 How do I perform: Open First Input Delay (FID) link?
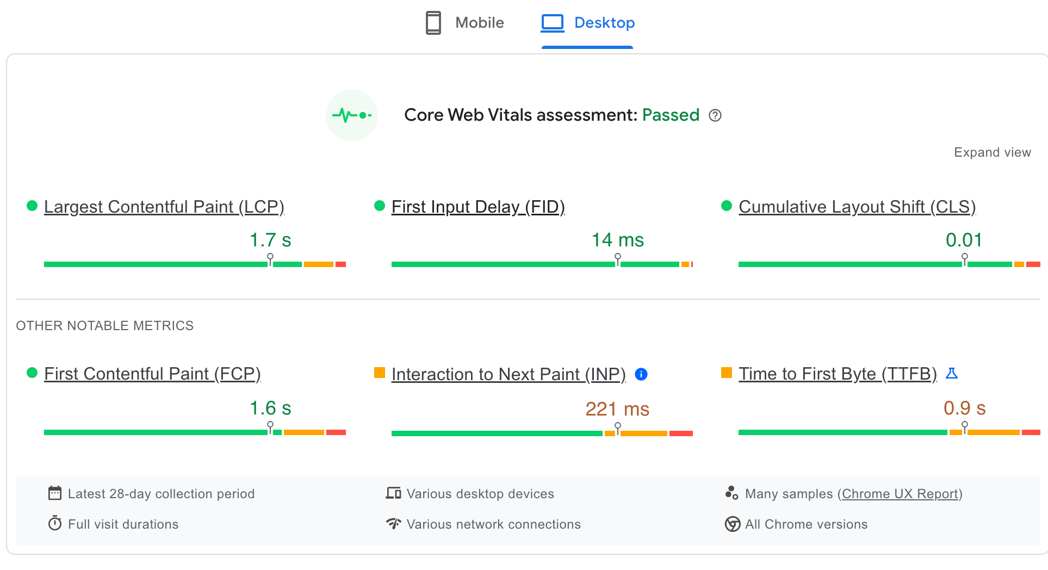pyautogui.click(x=478, y=207)
